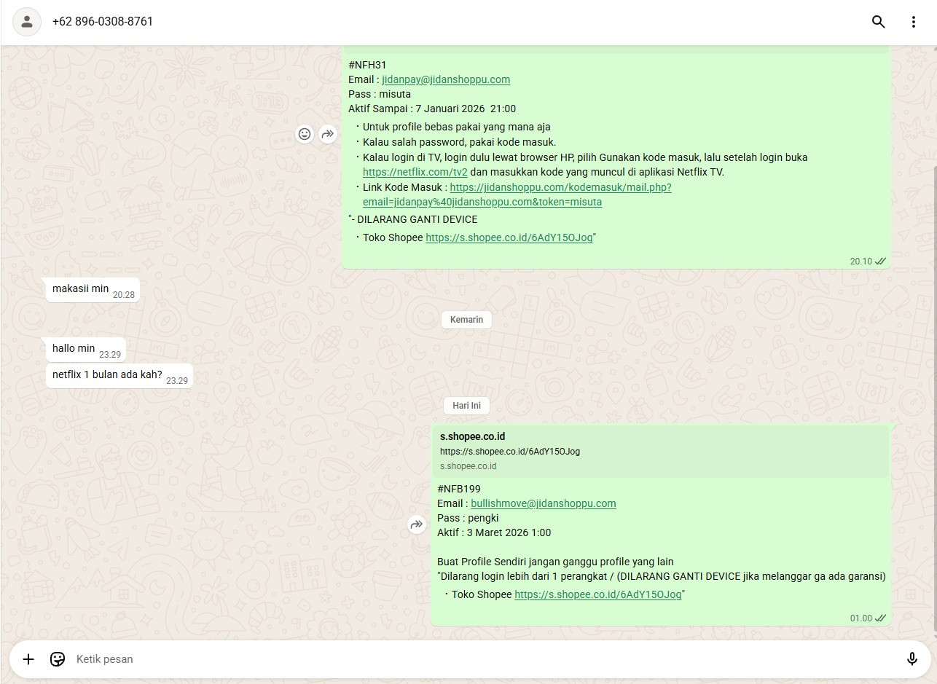Viewport: 937px width, 684px height.
Task: Open the Toko Shopee link in the #NFB199 message
Action: pyautogui.click(x=598, y=594)
